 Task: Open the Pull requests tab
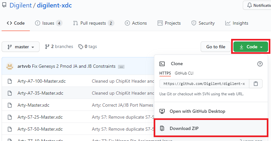tap(93, 23)
